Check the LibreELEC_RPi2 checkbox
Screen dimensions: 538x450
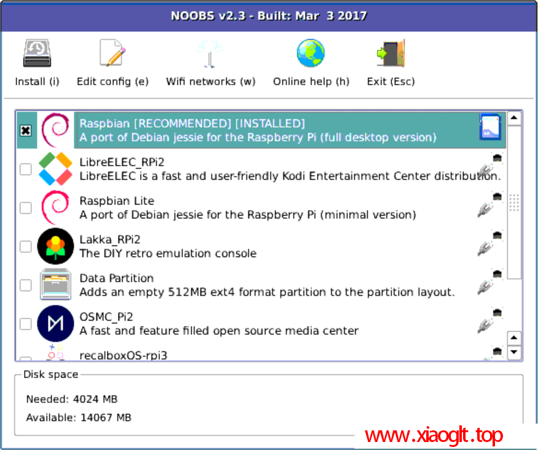click(x=26, y=169)
